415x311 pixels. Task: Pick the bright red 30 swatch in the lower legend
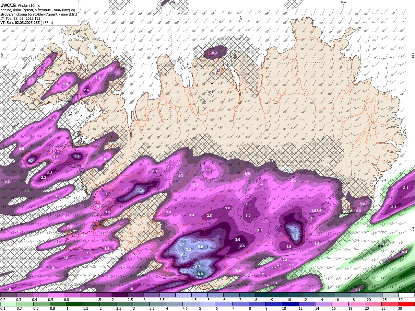406,304
